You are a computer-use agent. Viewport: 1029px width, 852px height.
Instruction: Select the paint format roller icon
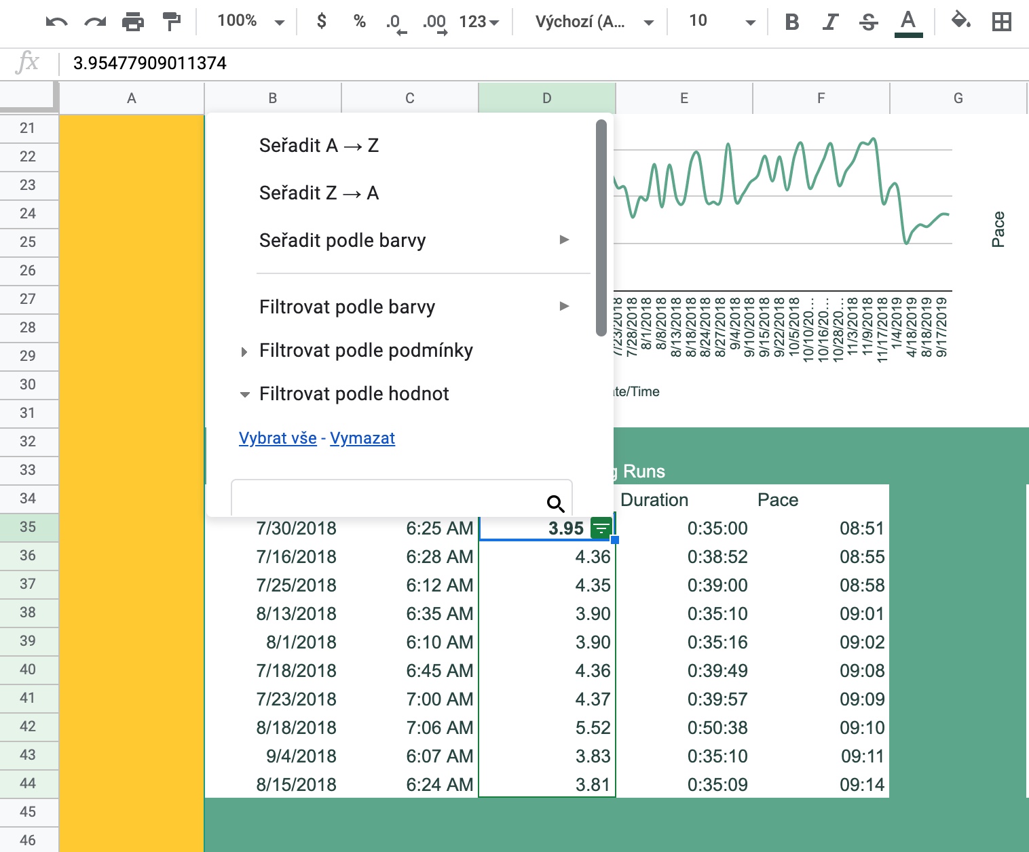[172, 22]
